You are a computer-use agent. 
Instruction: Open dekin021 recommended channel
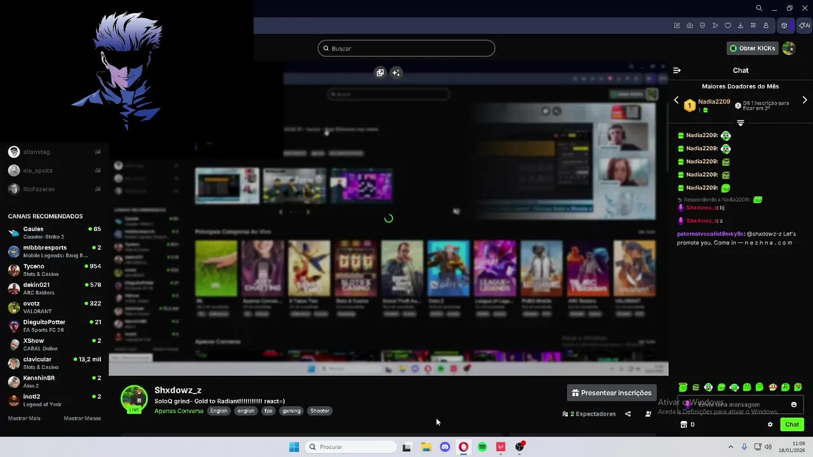54,288
